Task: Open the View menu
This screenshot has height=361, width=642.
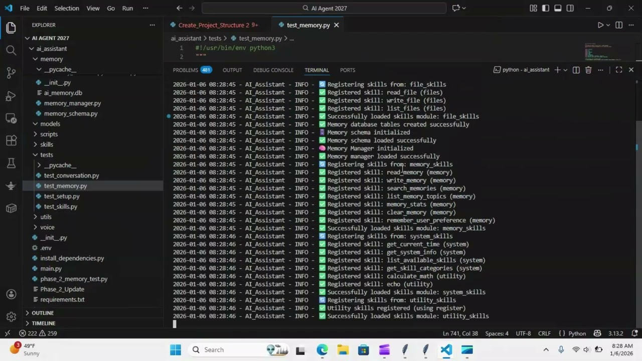Action: [93, 8]
